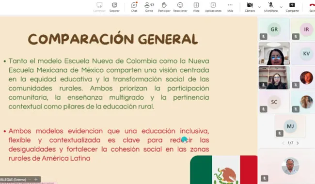Select the GR participant tile
The height and width of the screenshot is (184, 315).
tap(274, 30)
